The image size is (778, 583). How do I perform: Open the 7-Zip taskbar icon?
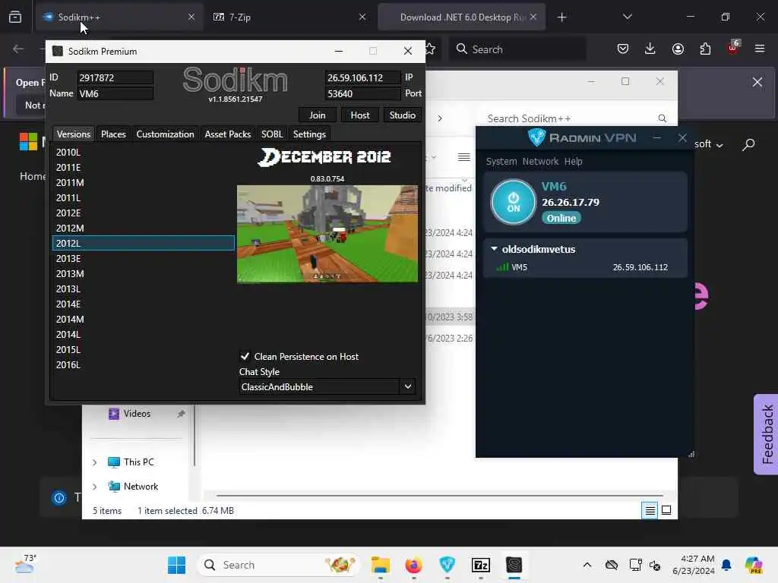480,565
